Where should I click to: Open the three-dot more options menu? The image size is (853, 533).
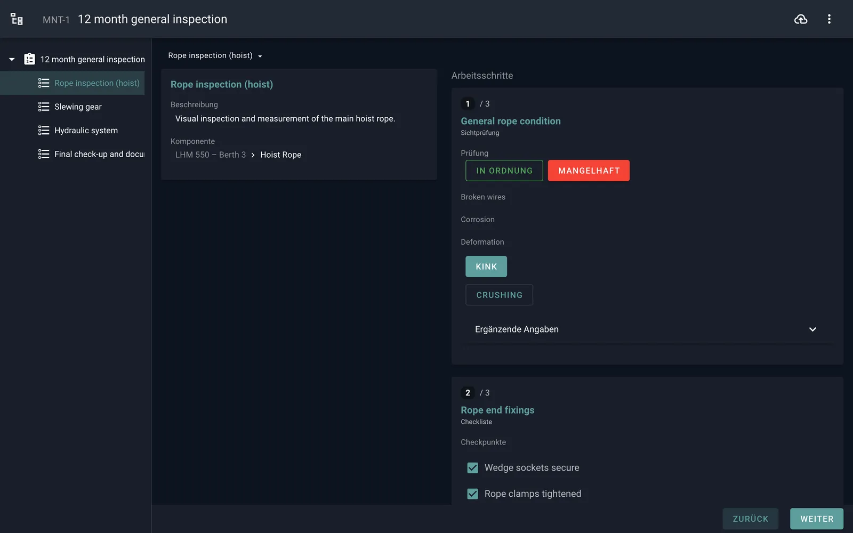click(x=829, y=19)
